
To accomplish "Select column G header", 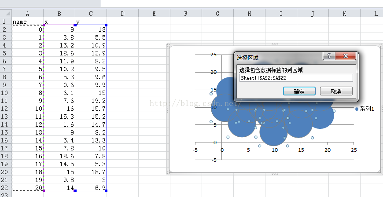I will tap(217, 14).
